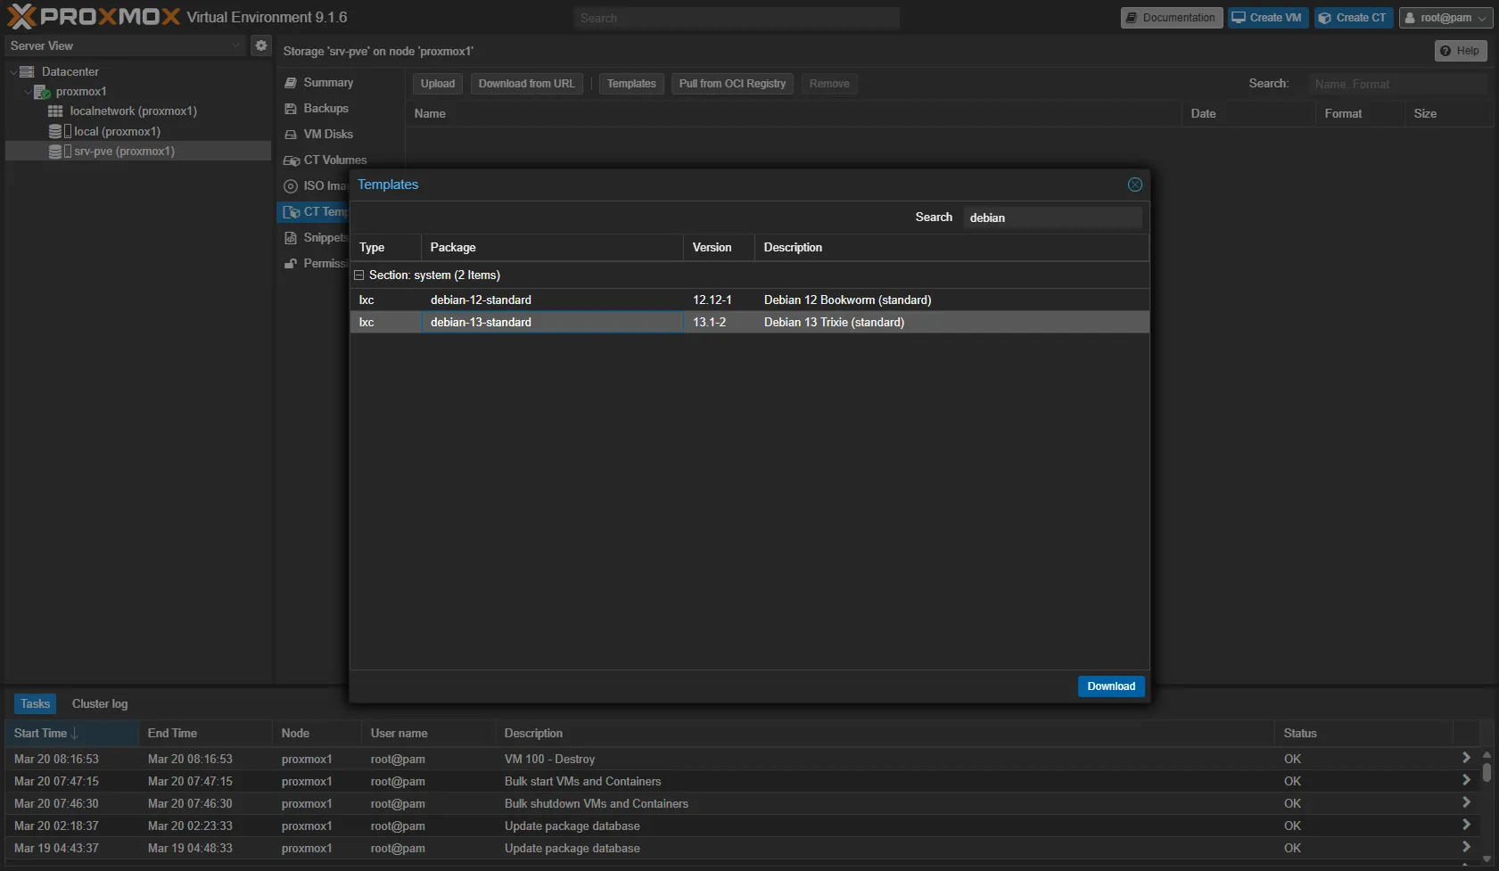This screenshot has height=871, width=1499.
Task: Click the Datacenter node icon
Action: click(x=27, y=72)
